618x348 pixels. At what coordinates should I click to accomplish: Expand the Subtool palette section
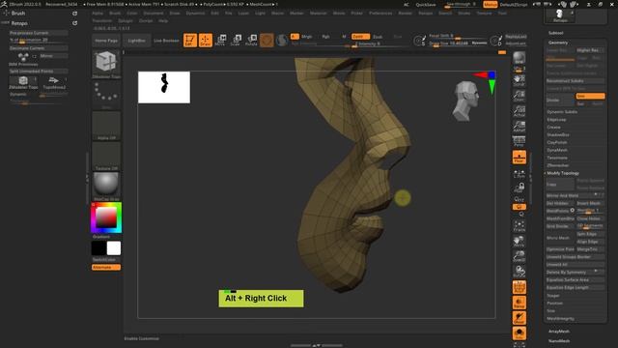[556, 33]
